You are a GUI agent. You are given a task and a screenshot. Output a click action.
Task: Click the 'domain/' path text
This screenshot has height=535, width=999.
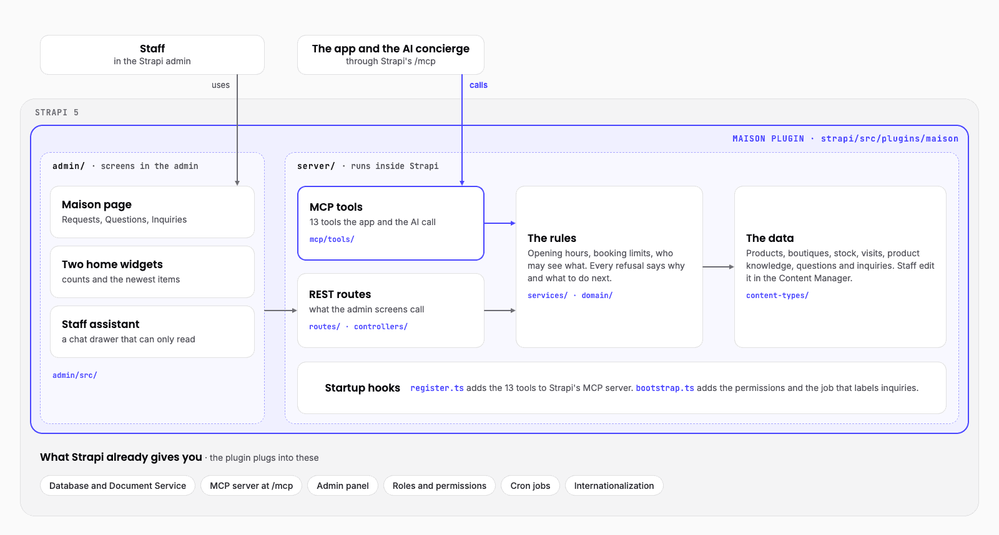(597, 296)
